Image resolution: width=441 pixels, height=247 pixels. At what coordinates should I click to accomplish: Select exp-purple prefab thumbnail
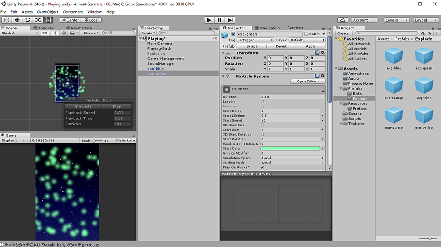coord(394,116)
